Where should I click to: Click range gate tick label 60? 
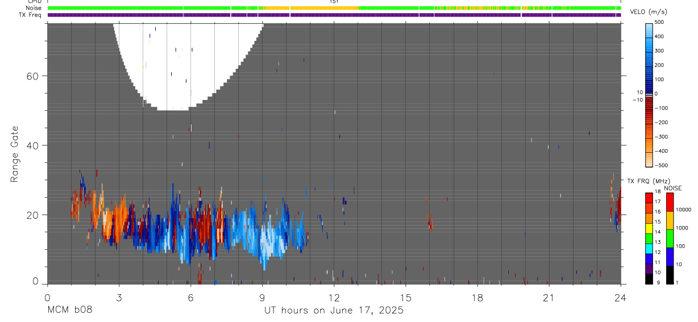pos(32,76)
